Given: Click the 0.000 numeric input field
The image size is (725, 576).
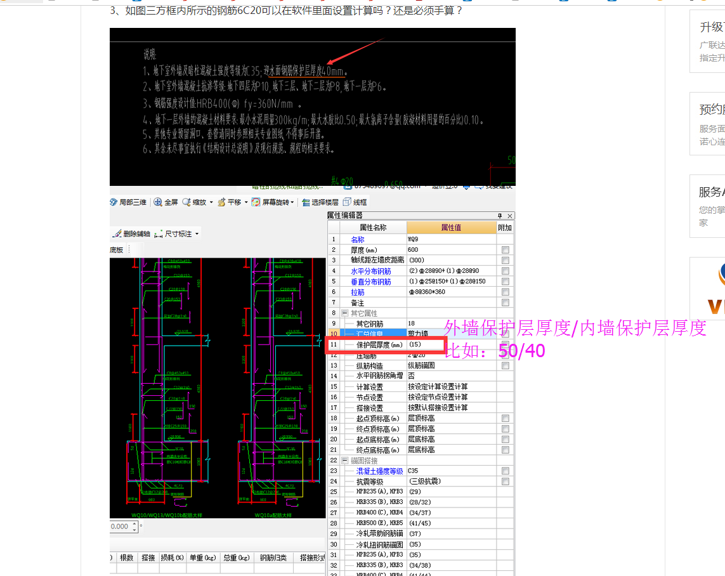Looking at the screenshot, I should pos(121,527).
